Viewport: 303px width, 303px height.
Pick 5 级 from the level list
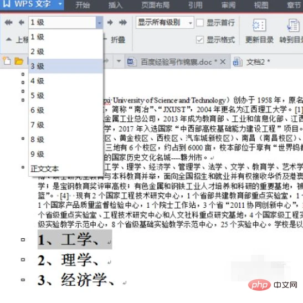(x=66, y=95)
